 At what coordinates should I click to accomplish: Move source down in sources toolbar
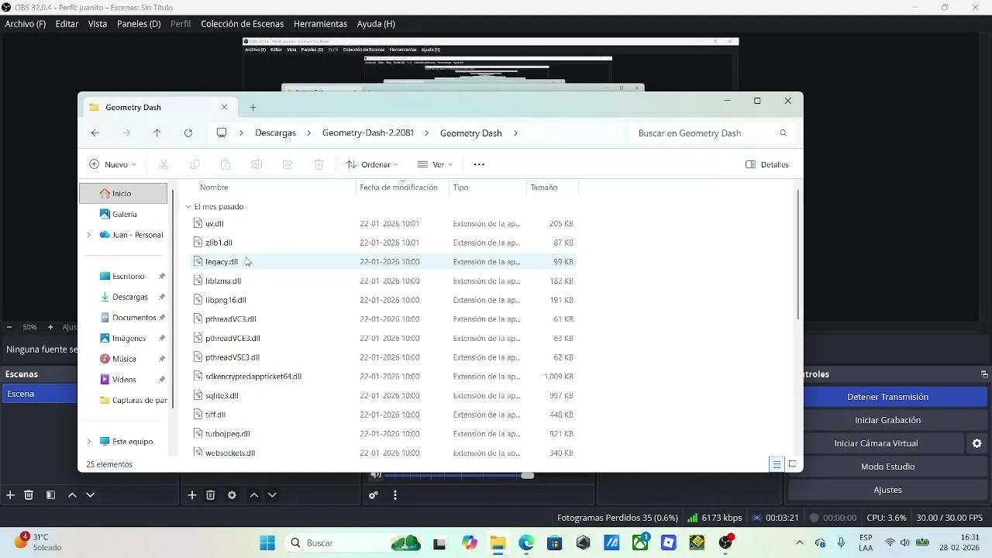pyautogui.click(x=272, y=495)
